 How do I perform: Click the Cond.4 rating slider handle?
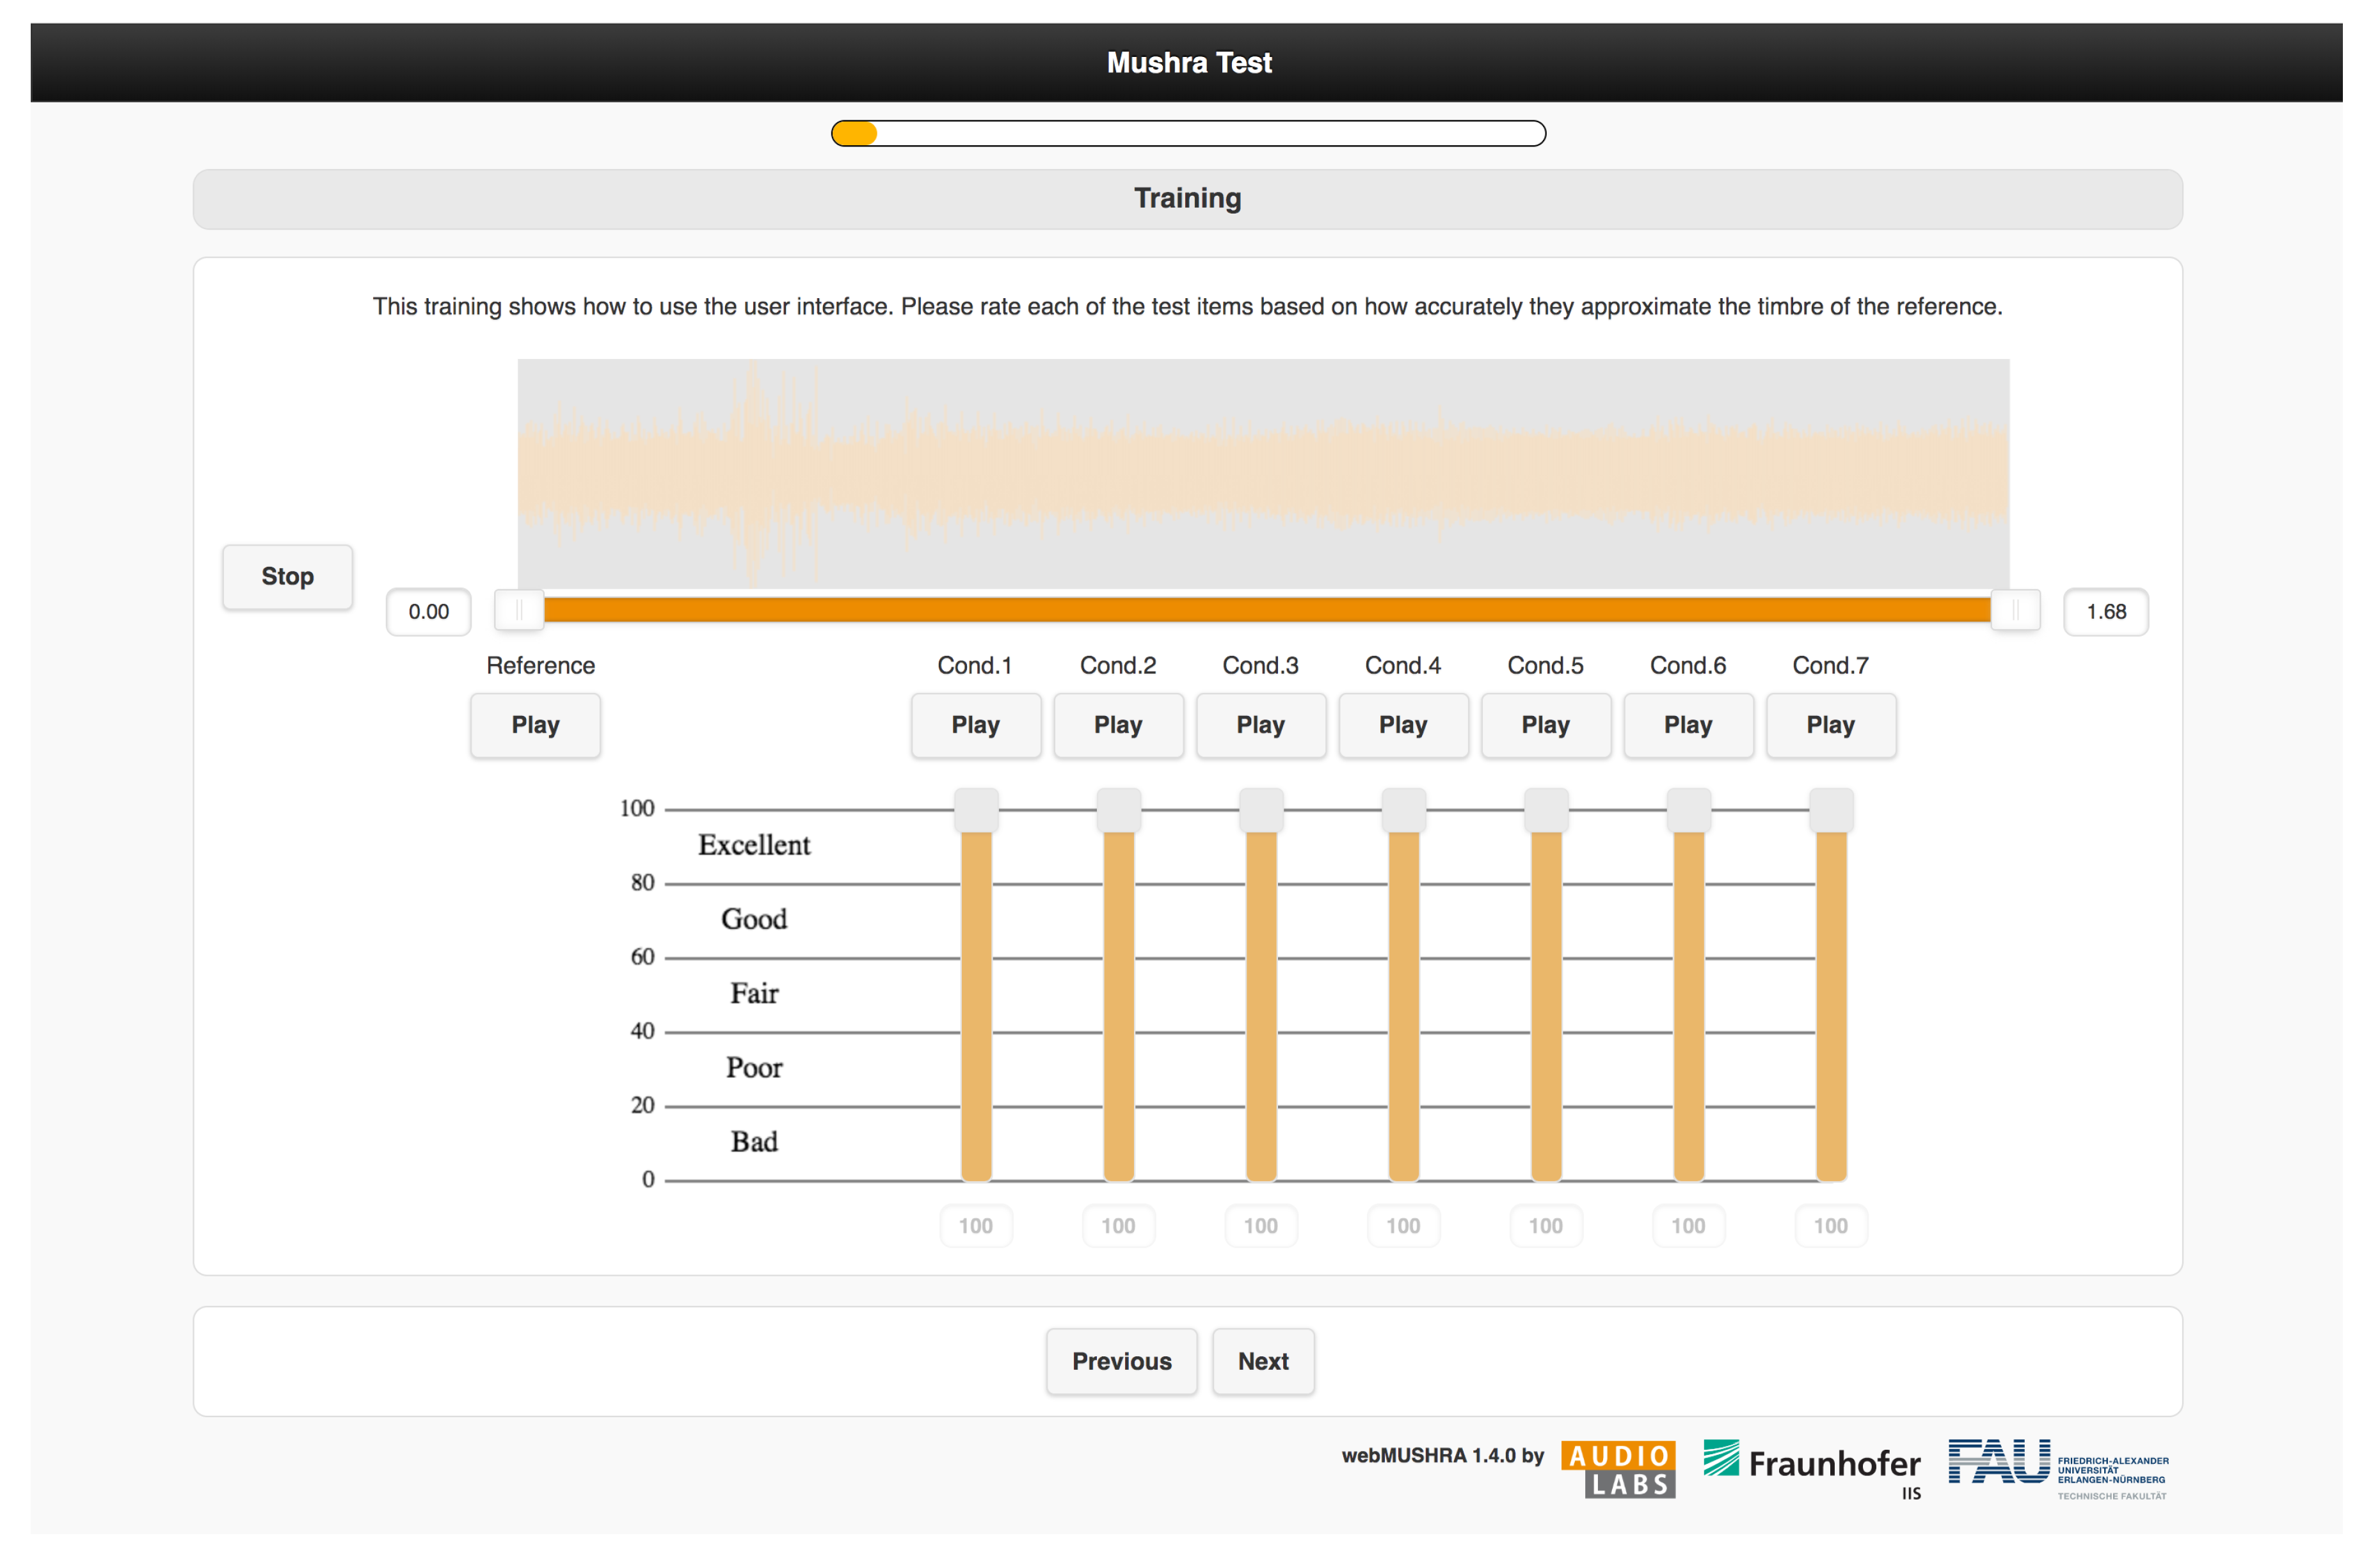(1403, 810)
